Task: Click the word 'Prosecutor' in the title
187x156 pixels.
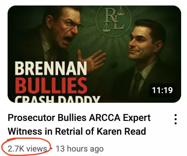Action: coord(31,118)
